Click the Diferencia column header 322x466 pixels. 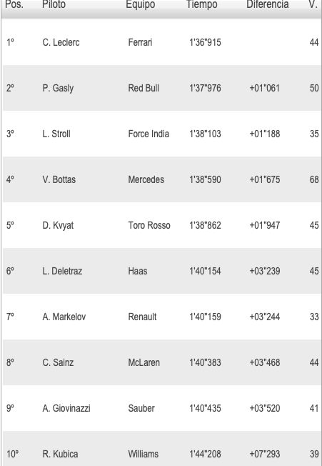[268, 4]
